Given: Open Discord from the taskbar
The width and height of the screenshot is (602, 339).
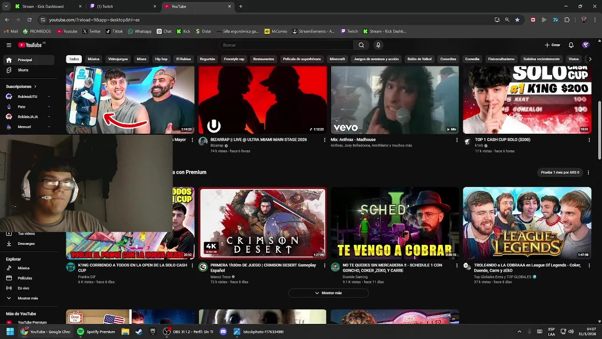Looking at the screenshot, I should [223, 331].
